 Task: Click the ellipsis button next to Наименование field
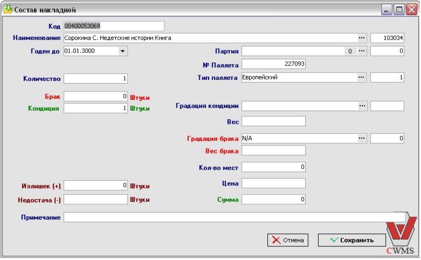click(361, 38)
